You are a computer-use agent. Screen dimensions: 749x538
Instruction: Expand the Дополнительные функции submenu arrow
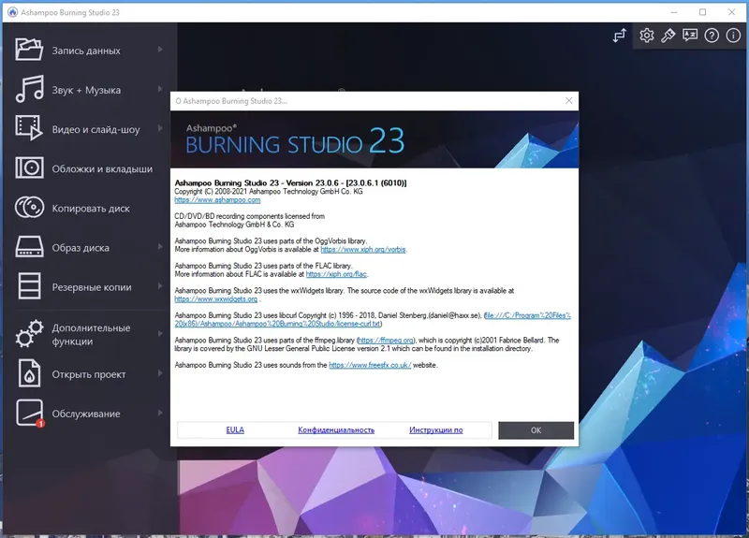point(160,334)
